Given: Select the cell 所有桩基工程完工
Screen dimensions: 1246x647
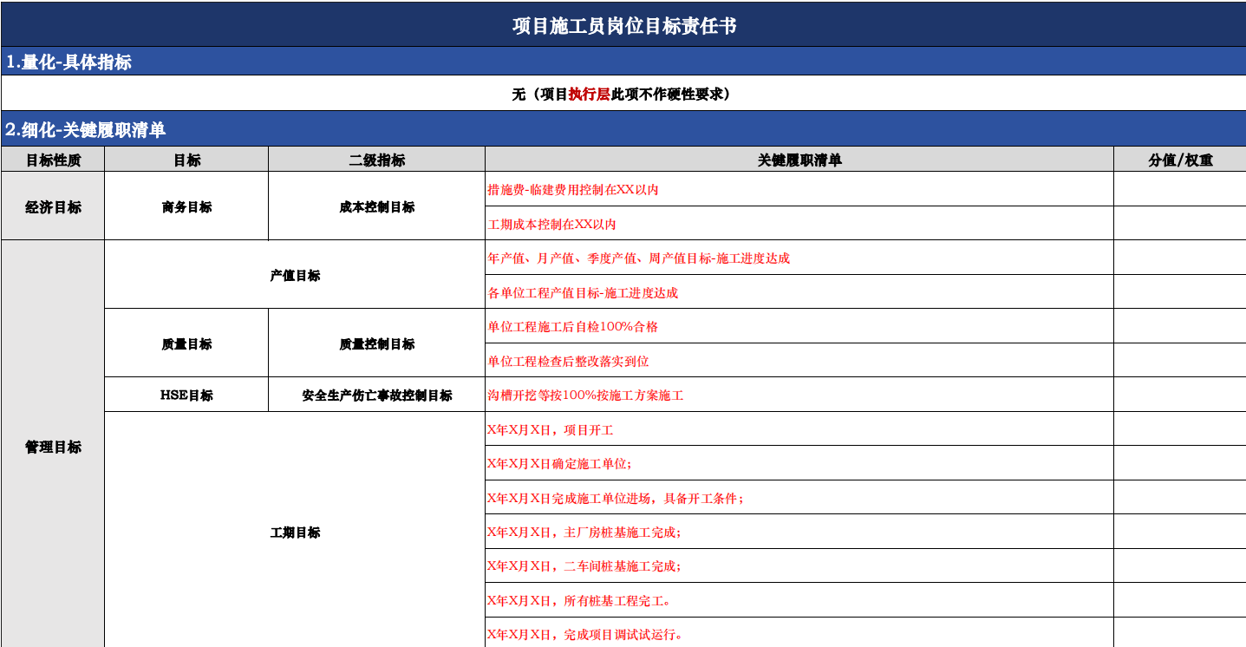Looking at the screenshot, I should click(x=799, y=600).
